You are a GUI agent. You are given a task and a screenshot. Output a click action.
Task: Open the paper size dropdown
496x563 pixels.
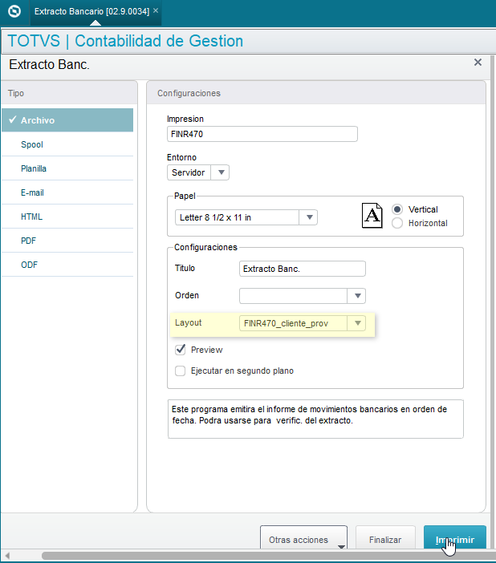310,217
